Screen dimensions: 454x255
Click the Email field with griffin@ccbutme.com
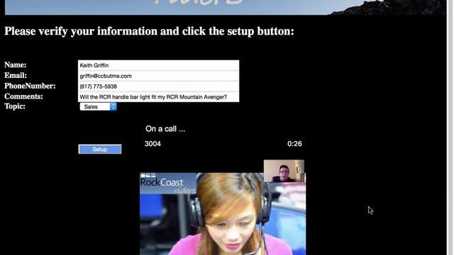[158, 76]
